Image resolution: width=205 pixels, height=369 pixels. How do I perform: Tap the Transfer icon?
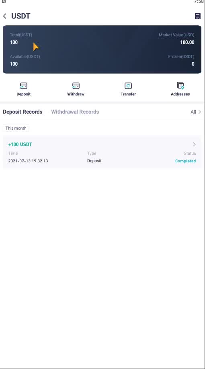tap(128, 86)
